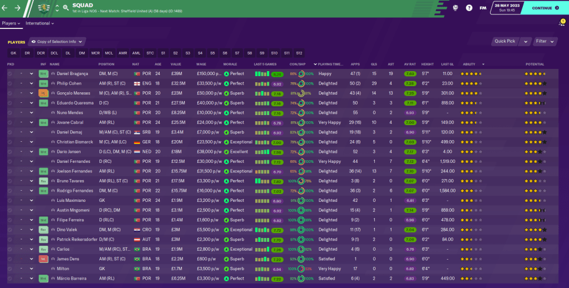The image size is (569, 288).
Task: Expand position selection arrow for Philip Cohen
Action: pos(32,83)
